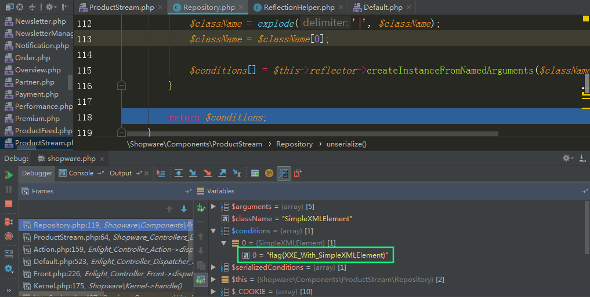
Task: Click the Step Into debugger icon
Action: (x=193, y=173)
